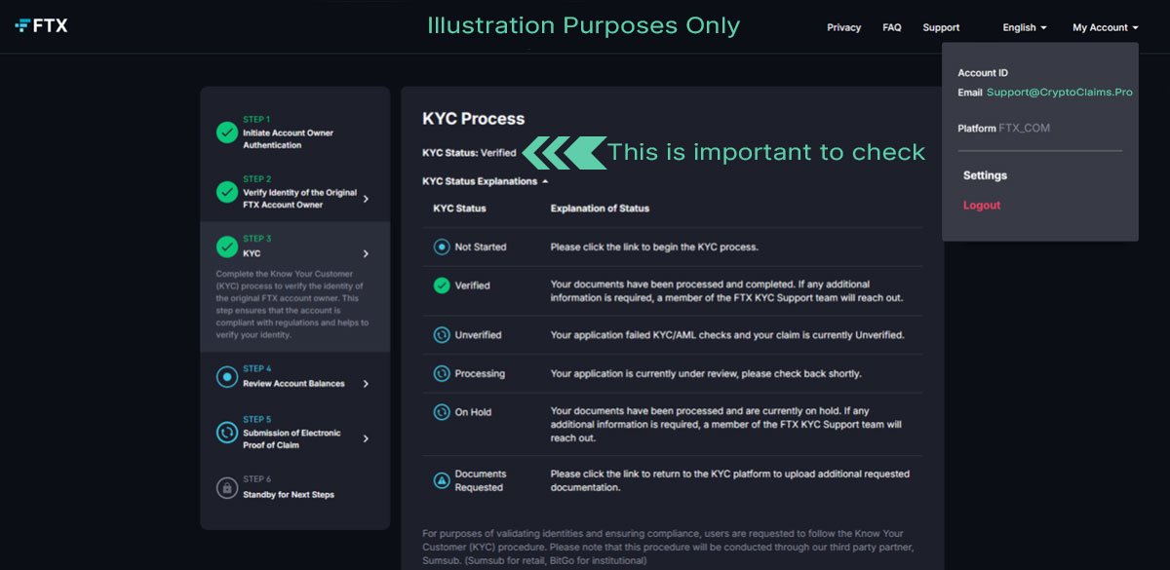This screenshot has width=1170, height=570.
Task: Click the FTX logo icon
Action: click(23, 26)
